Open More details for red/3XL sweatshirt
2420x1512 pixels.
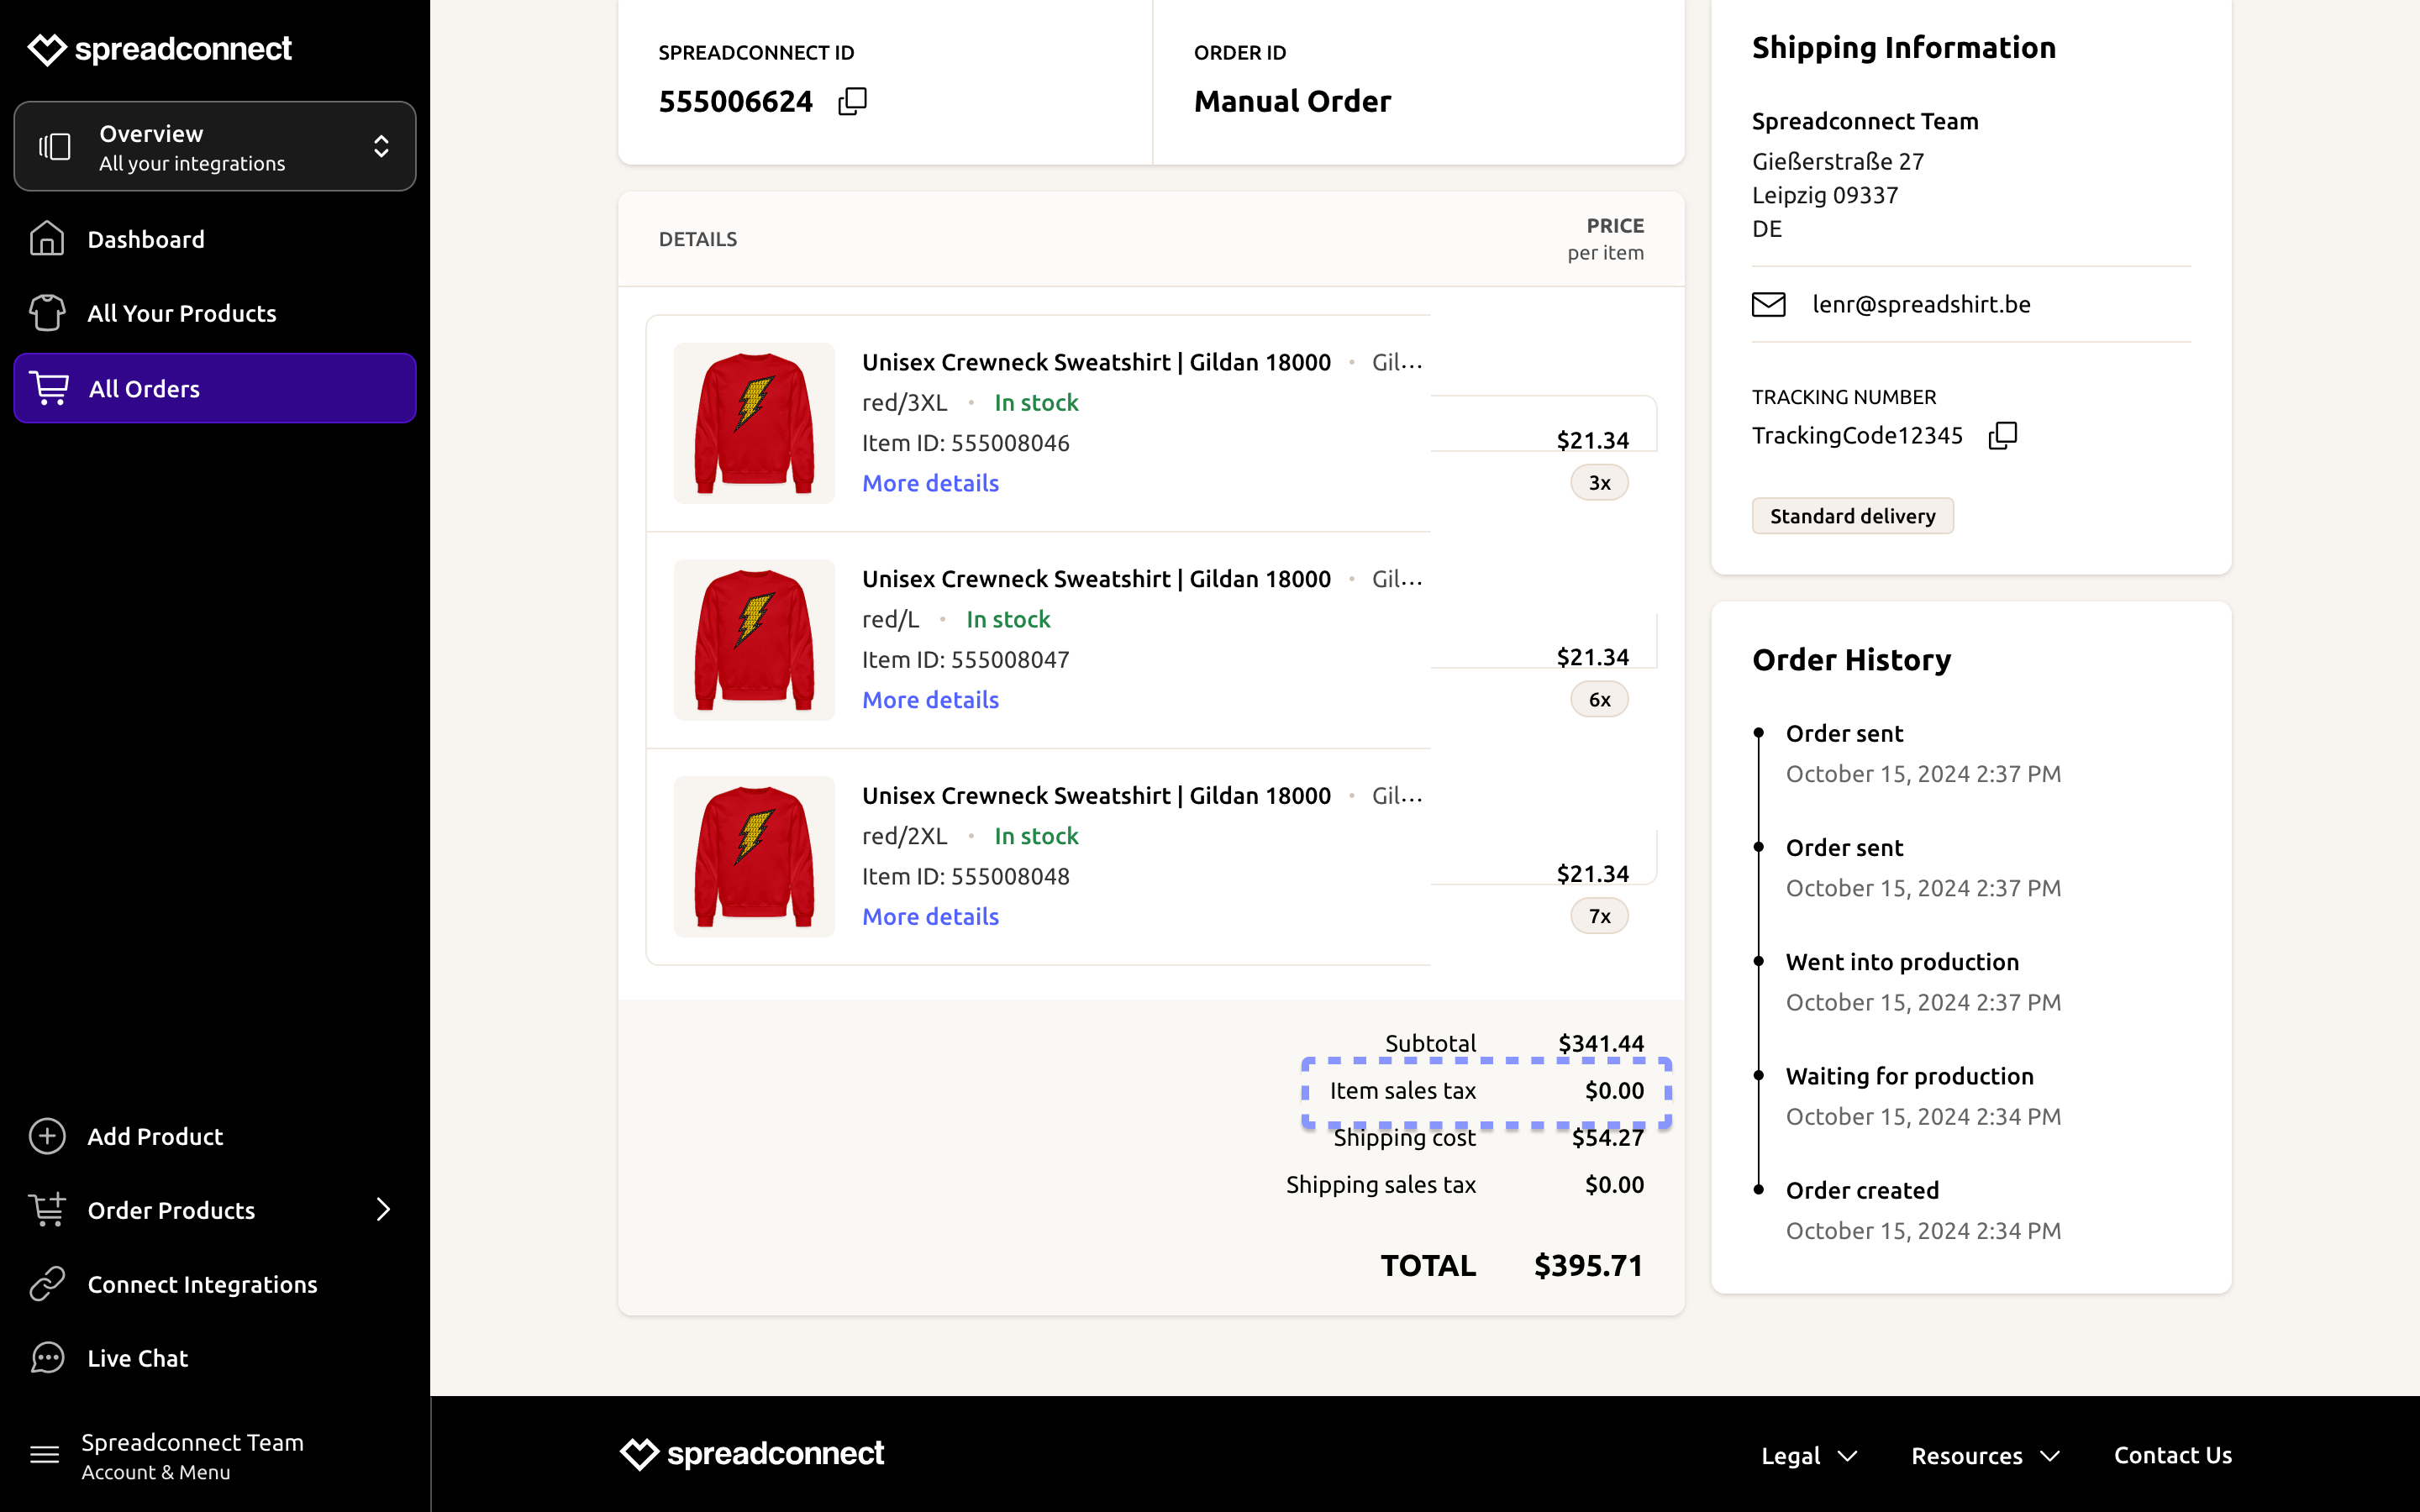pyautogui.click(x=930, y=483)
